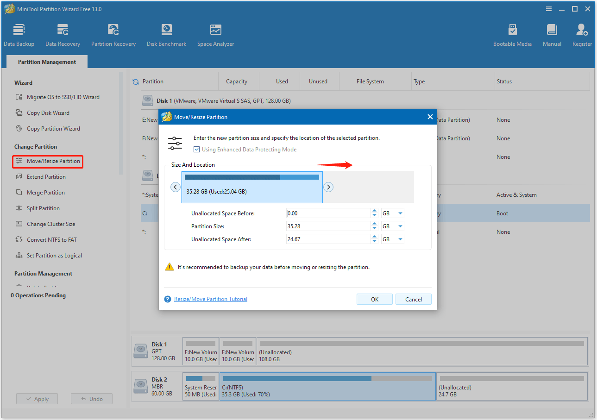Decrease Unallocated Space Before value

pos(374,215)
